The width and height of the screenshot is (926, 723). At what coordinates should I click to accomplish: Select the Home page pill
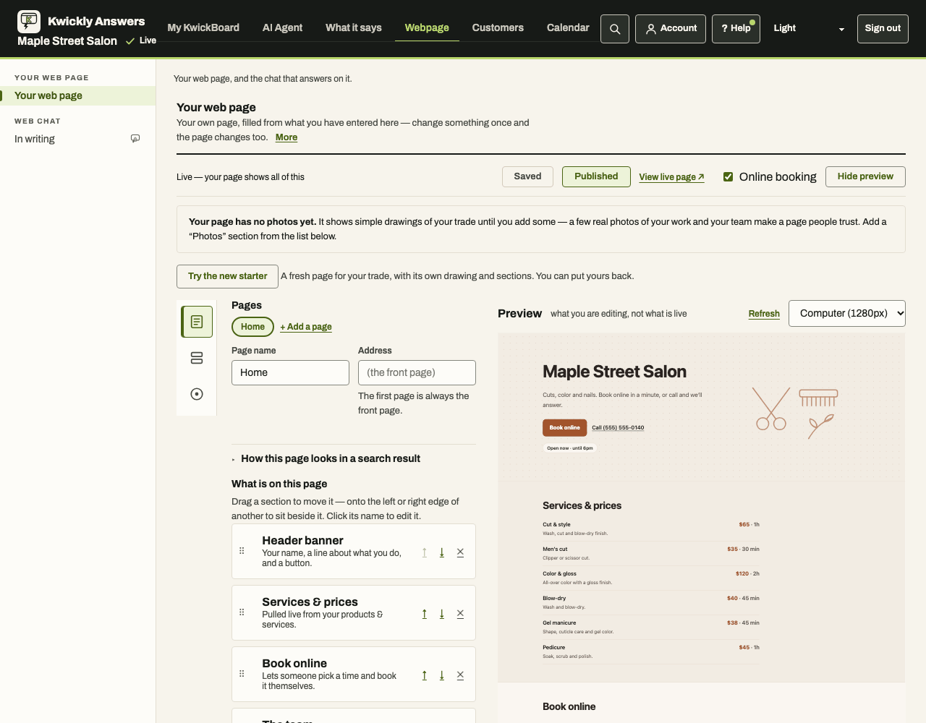252,327
